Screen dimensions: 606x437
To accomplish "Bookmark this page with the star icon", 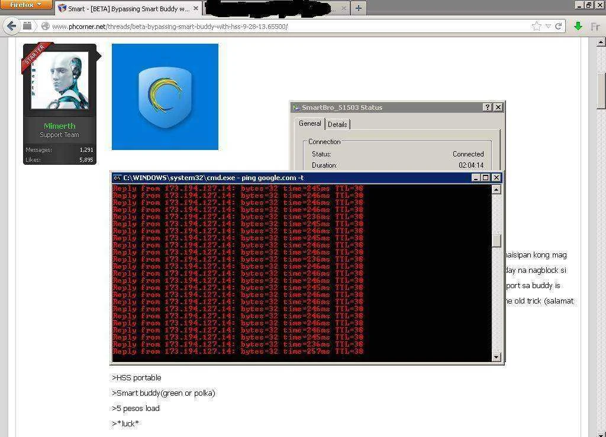I will pos(536,26).
